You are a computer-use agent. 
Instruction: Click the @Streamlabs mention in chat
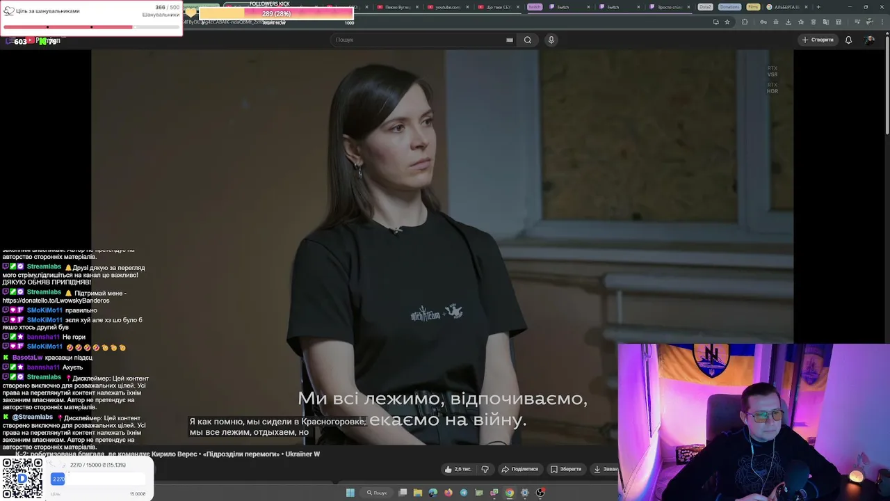tap(32, 417)
